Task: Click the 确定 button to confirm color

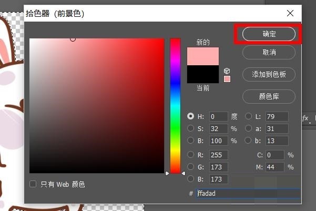Action: click(x=269, y=34)
